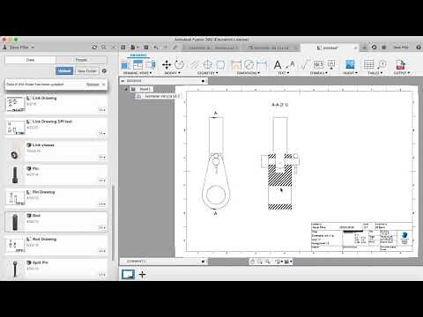Open version dropdown on Link Drawing card
Screen dimensions: 423x317
tap(102, 110)
